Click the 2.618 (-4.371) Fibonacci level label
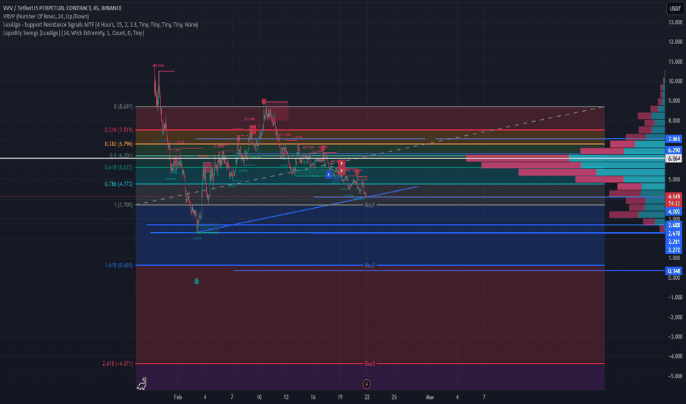 click(117, 364)
